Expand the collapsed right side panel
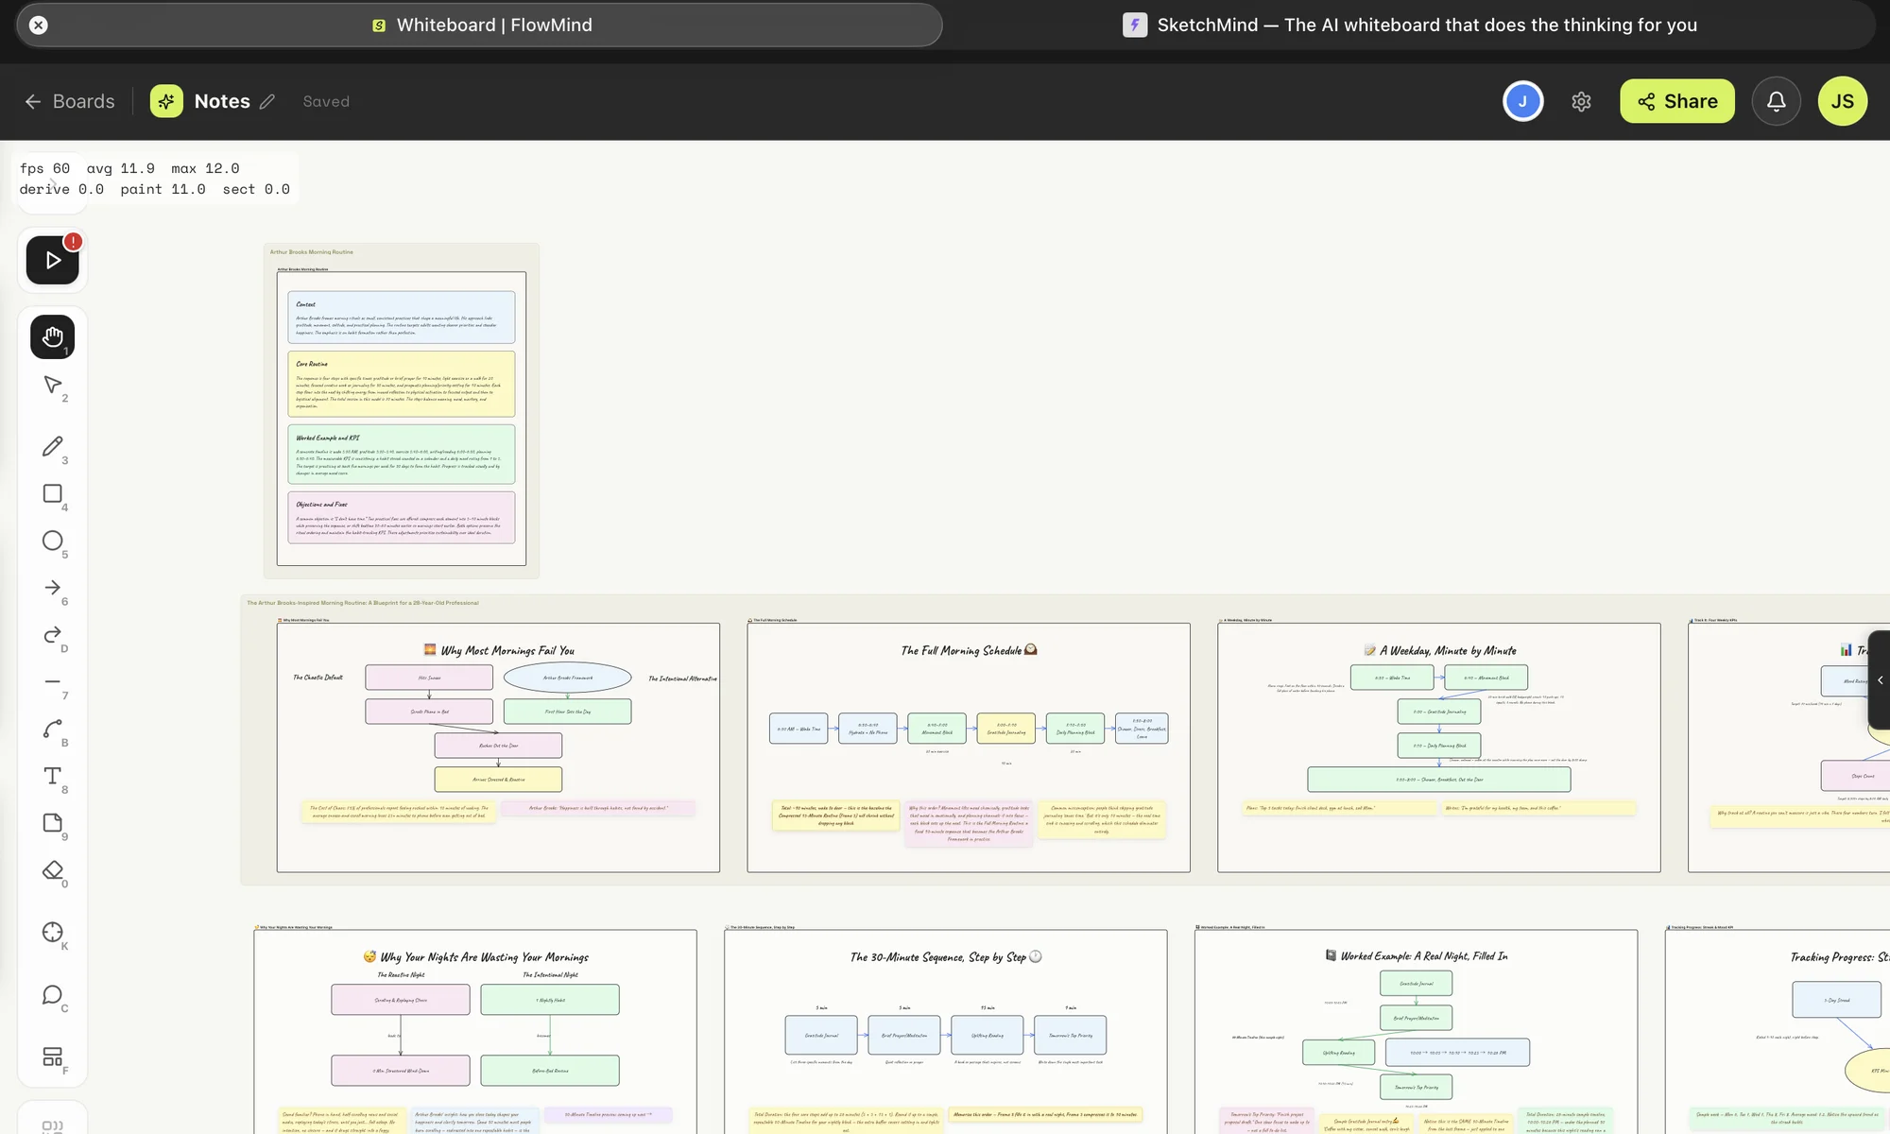The height and width of the screenshot is (1134, 1890). click(1880, 680)
